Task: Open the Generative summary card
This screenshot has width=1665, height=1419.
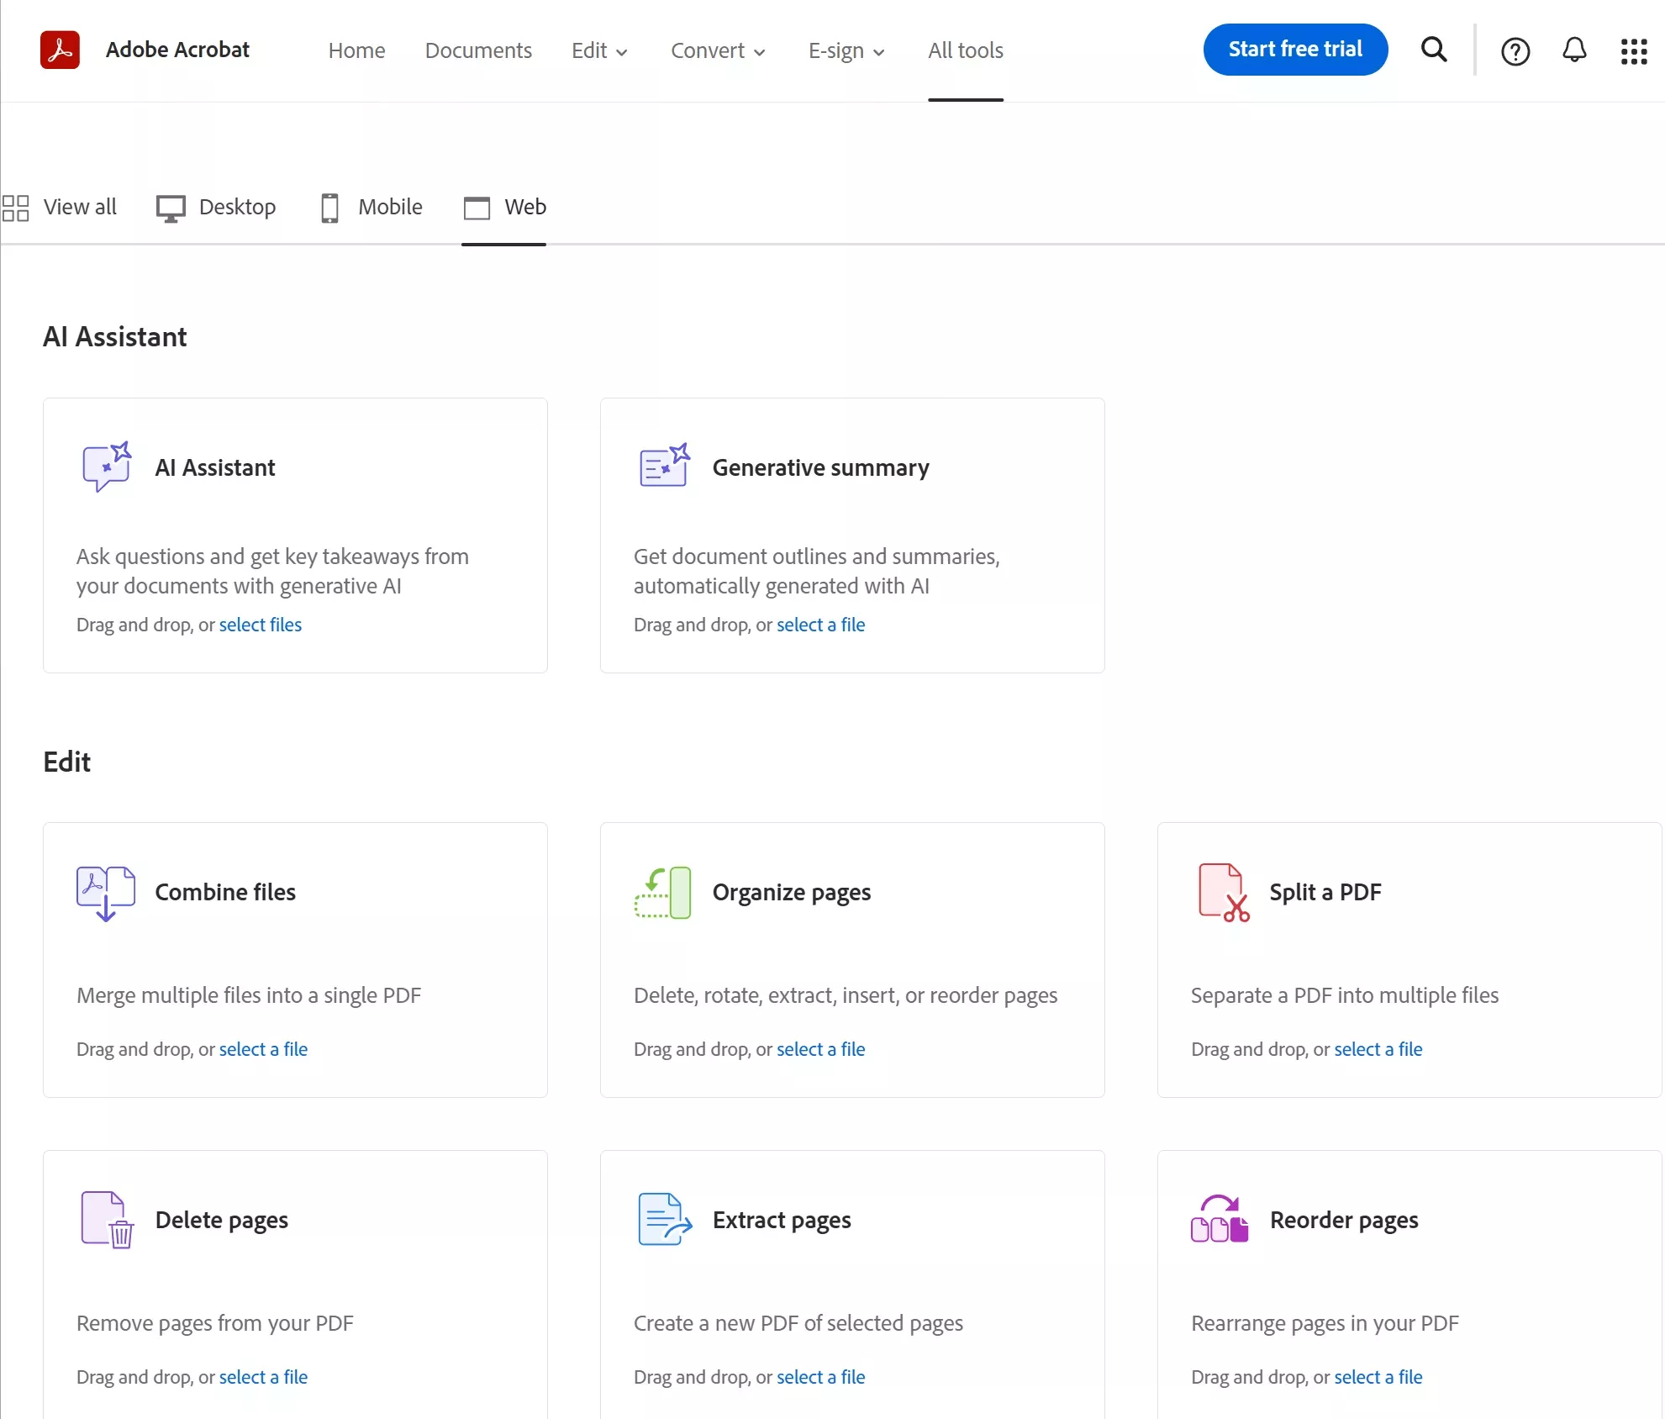Action: (x=820, y=467)
